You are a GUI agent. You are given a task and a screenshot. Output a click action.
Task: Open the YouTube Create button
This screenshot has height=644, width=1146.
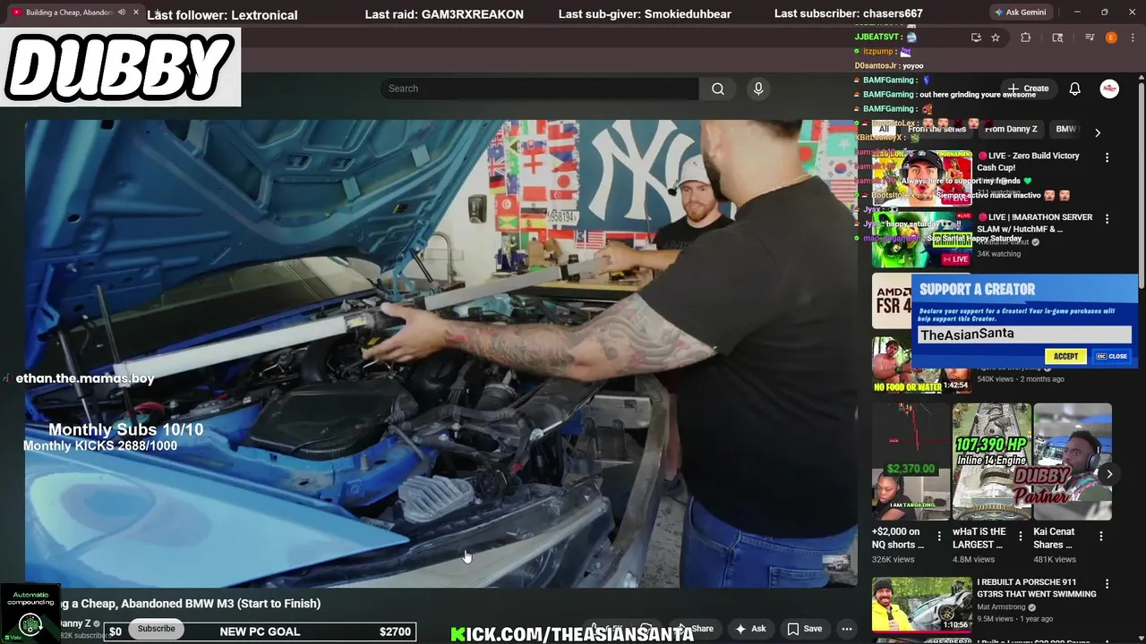pos(1028,89)
